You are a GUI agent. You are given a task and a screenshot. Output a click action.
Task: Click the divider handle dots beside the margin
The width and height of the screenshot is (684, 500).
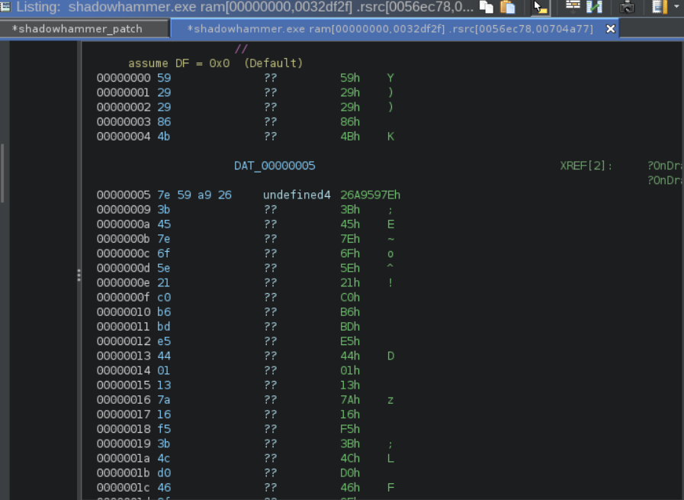79,275
